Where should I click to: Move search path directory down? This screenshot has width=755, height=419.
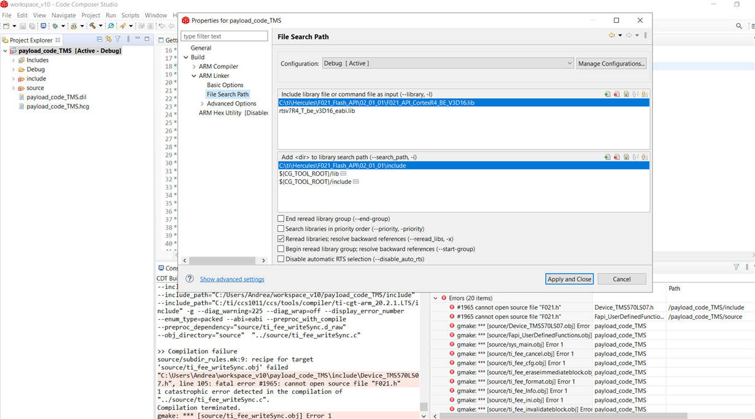coord(645,157)
